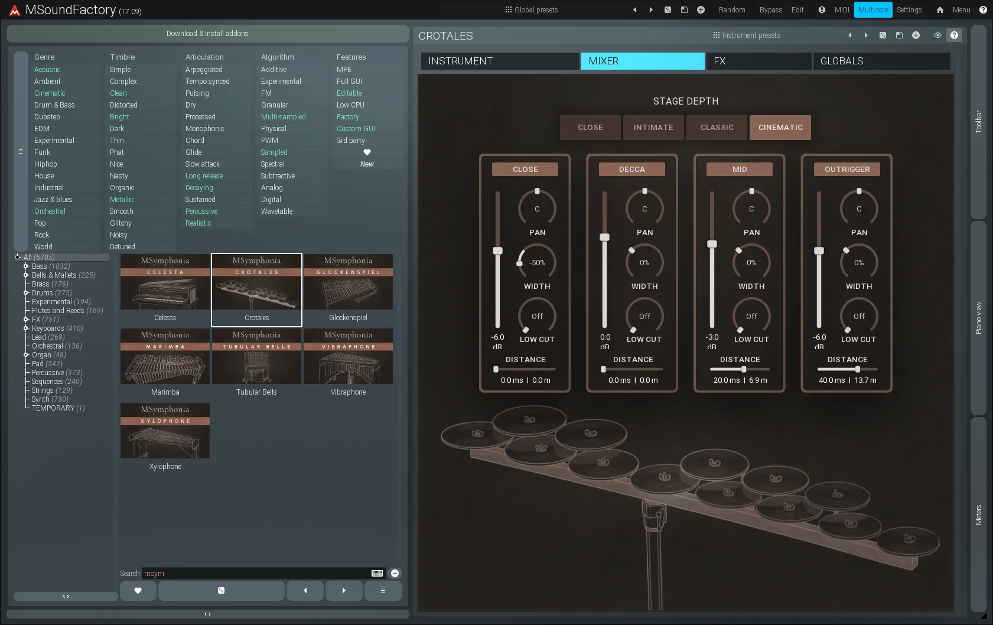Viewport: 993px width, 625px height.
Task: Toggle the CLOSE microphone channel button
Action: pyautogui.click(x=525, y=169)
